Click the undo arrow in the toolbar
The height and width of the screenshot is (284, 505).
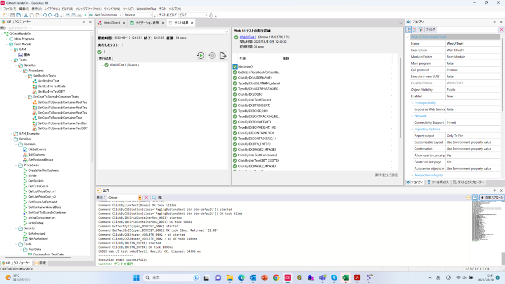click(x=44, y=15)
